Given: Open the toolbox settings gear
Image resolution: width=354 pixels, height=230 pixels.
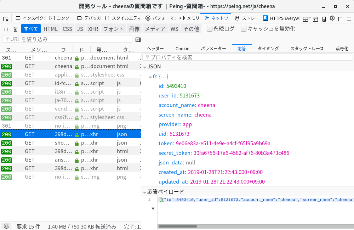Looking at the screenshot, I should [x=332, y=18].
